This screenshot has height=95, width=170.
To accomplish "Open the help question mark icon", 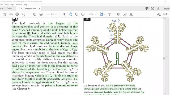I will [x=152, y=8].
